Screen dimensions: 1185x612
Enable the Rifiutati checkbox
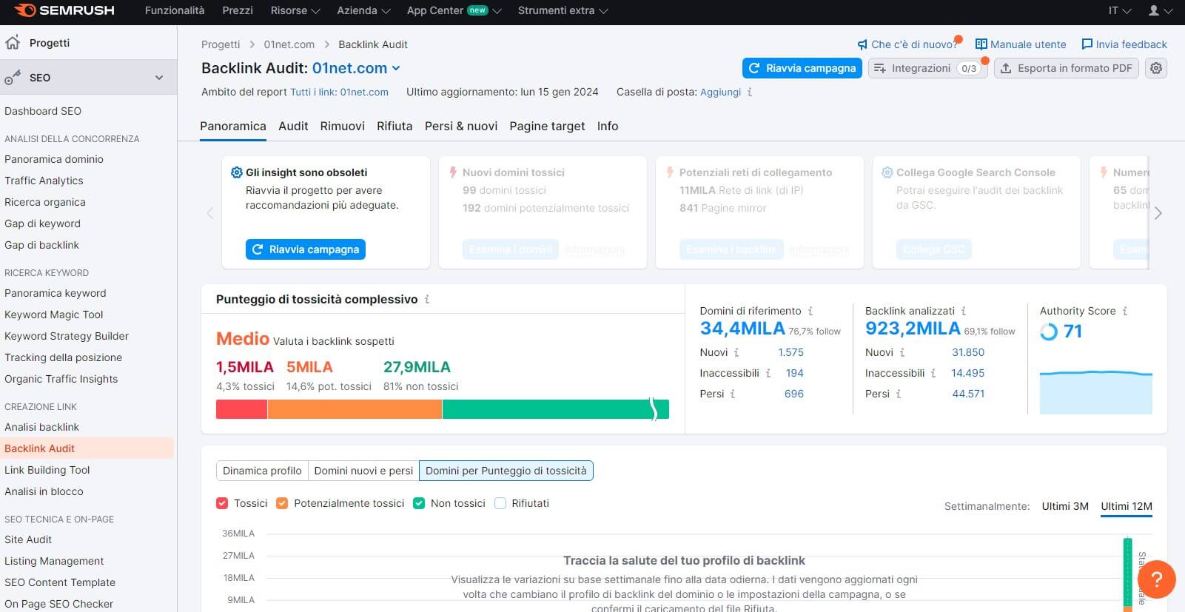point(500,503)
